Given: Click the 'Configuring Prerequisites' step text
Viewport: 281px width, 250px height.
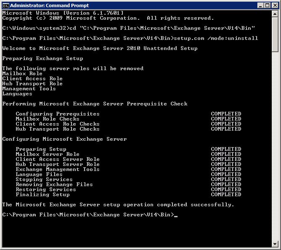Looking at the screenshot, I should pos(58,114).
